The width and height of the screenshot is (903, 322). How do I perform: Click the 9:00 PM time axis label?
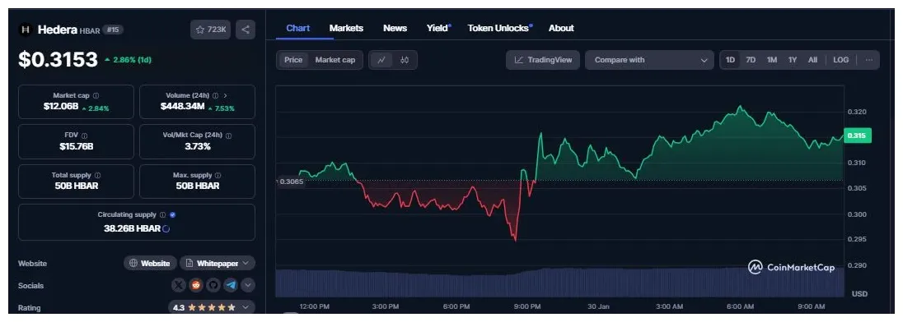(527, 306)
